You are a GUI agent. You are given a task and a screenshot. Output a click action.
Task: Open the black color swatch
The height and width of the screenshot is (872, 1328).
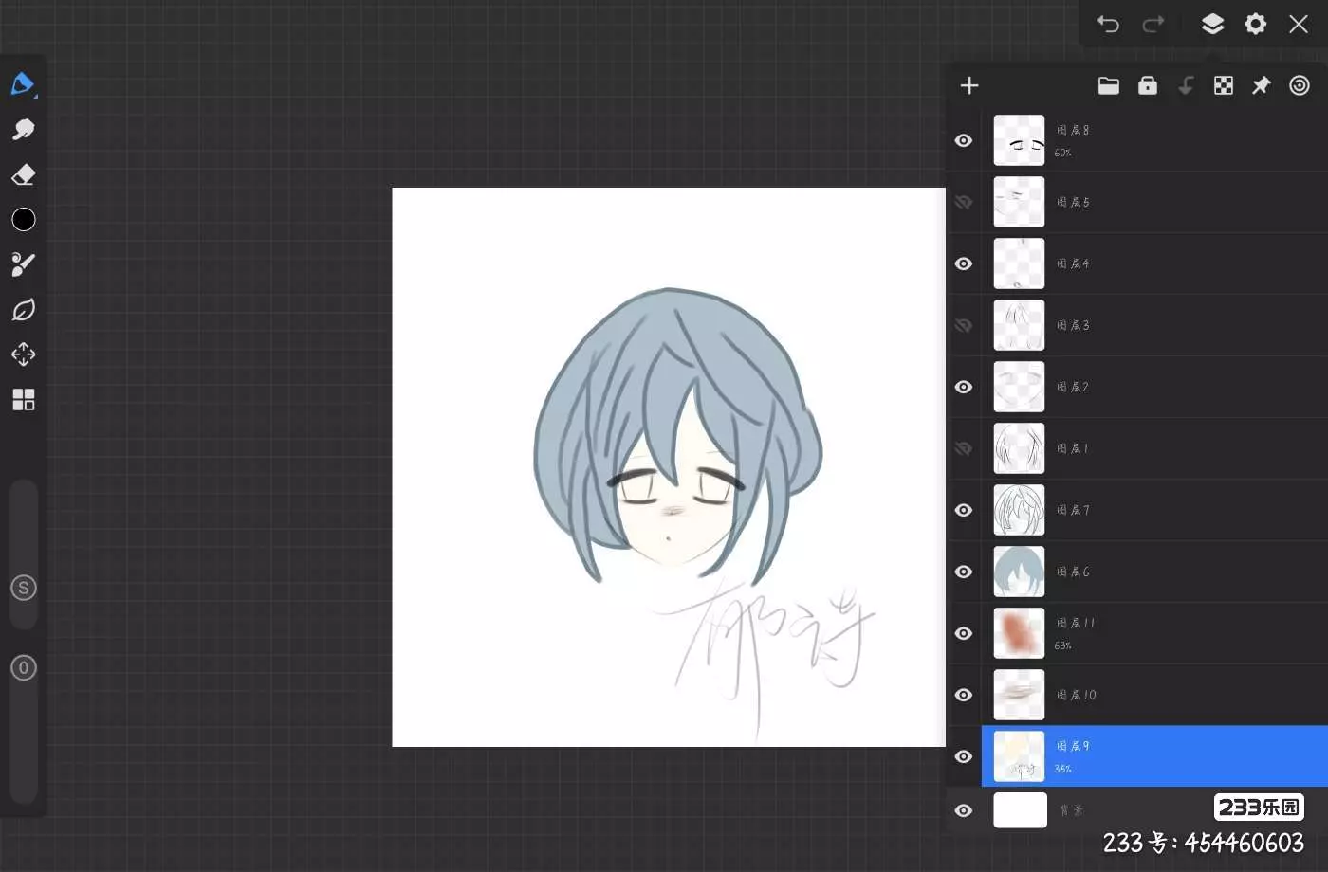pos(23,220)
